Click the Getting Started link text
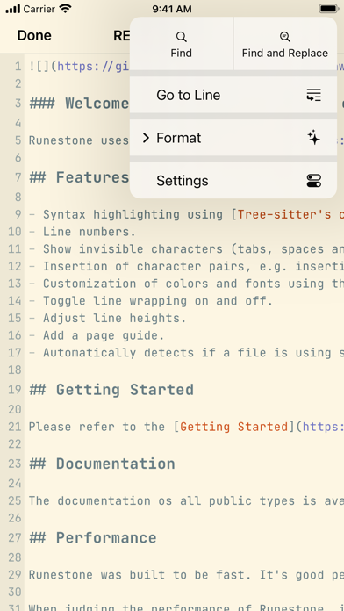Screen dimensions: 344x611 pos(233,427)
